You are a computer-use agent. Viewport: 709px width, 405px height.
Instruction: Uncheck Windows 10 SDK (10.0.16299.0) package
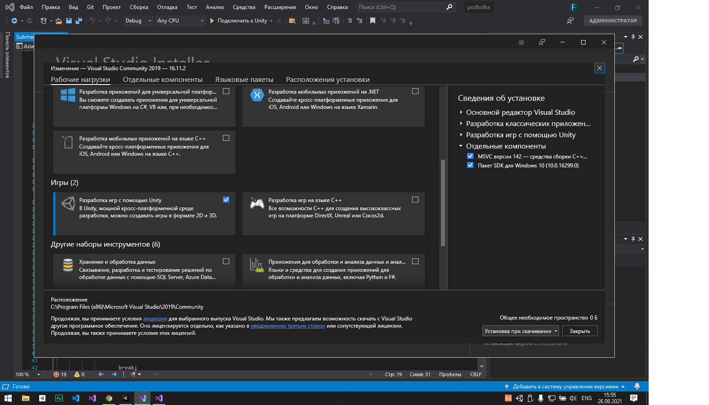pyautogui.click(x=470, y=165)
